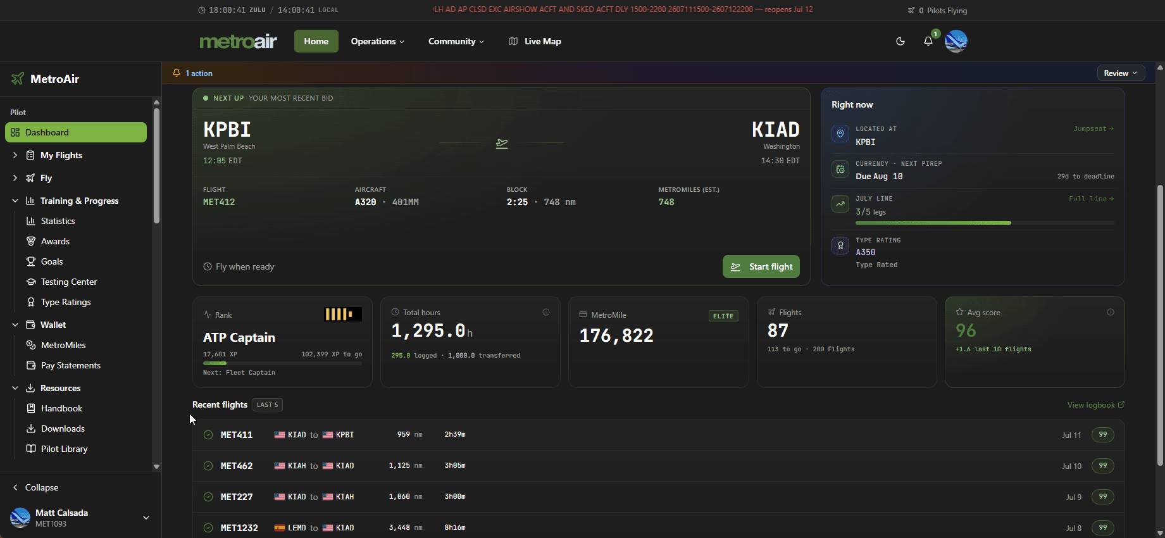
Task: Click Training & Progress chart icon
Action: click(x=30, y=201)
